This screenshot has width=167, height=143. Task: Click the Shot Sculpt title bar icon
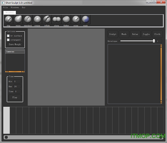pos(3,3)
